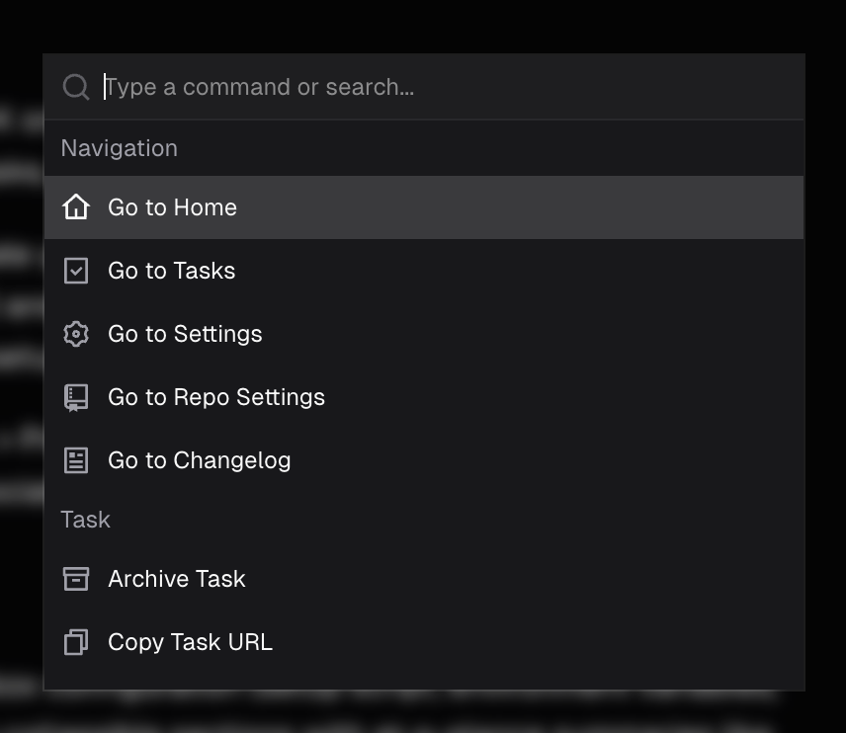Click blurred backdrop above the command palette

[423, 25]
